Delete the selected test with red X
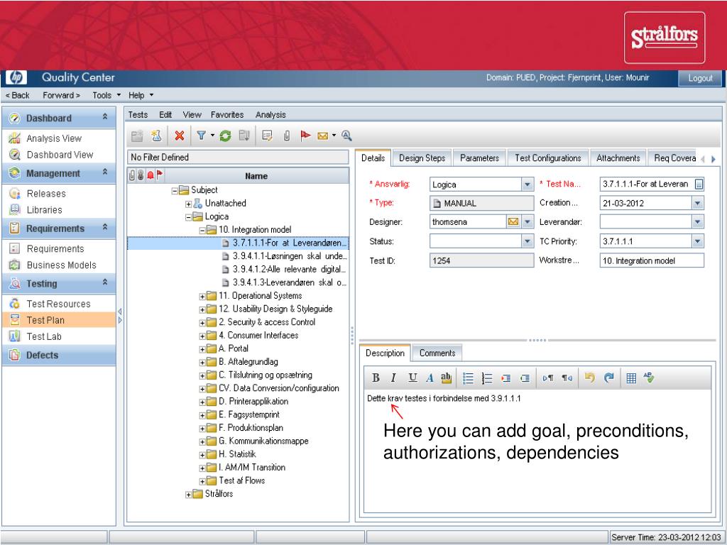 point(180,136)
